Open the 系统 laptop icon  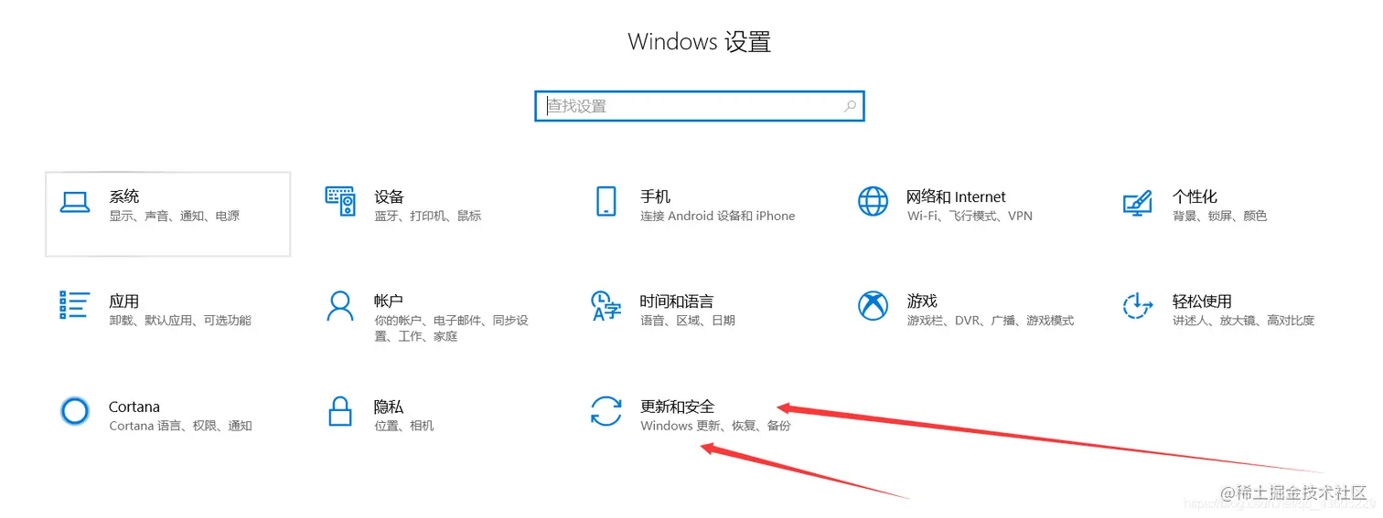point(75,203)
